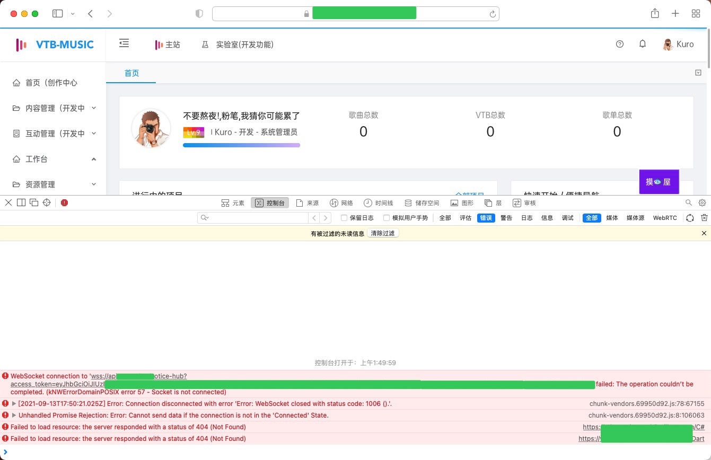Screen dimensions: 711x460
Task: Click the user level progress bar
Action: click(241, 145)
